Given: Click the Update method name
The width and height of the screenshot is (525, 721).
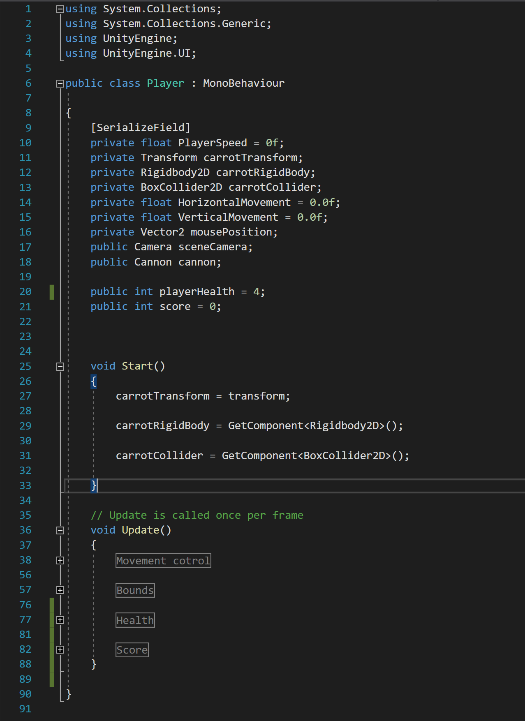Looking at the screenshot, I should [141, 530].
